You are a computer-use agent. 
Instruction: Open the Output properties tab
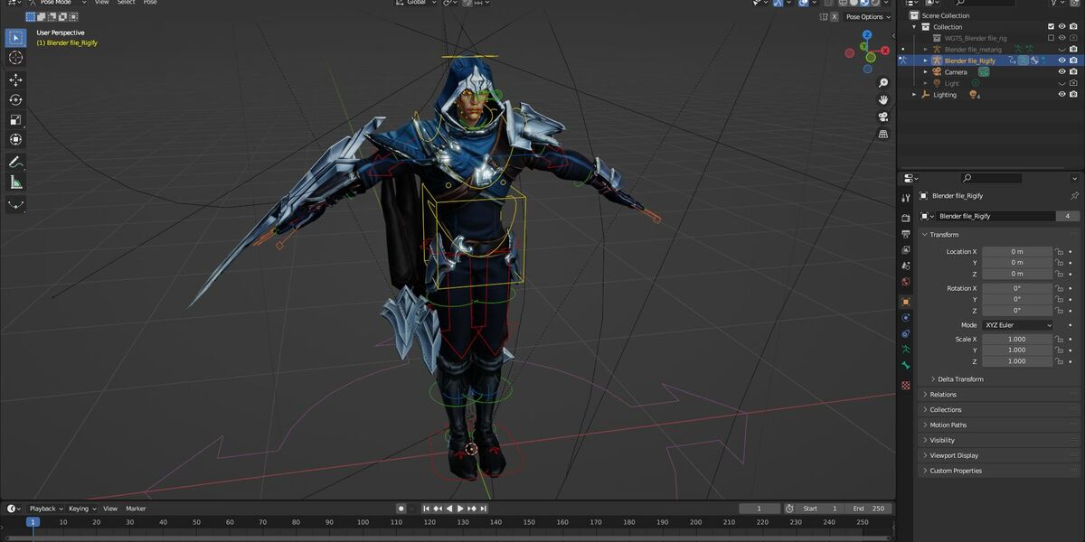click(x=906, y=234)
